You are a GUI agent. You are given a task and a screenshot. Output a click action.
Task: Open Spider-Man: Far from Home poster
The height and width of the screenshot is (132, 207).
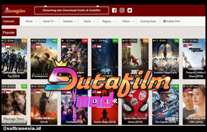[135, 104]
